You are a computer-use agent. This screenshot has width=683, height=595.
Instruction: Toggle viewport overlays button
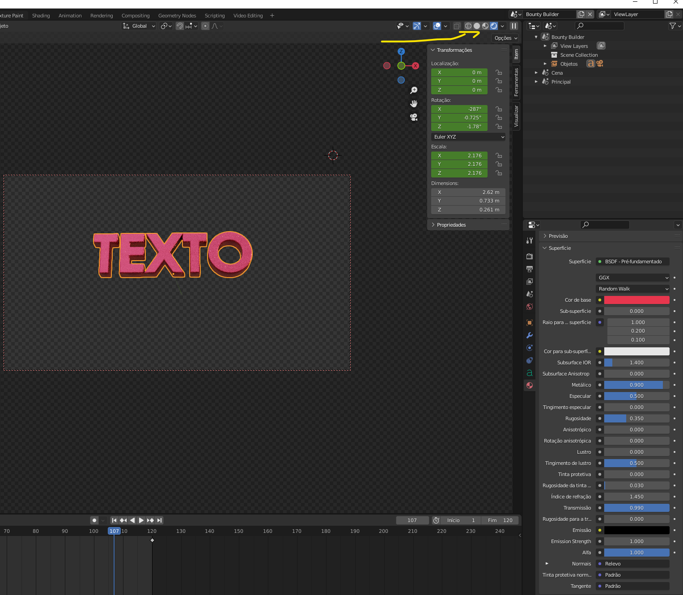point(437,26)
